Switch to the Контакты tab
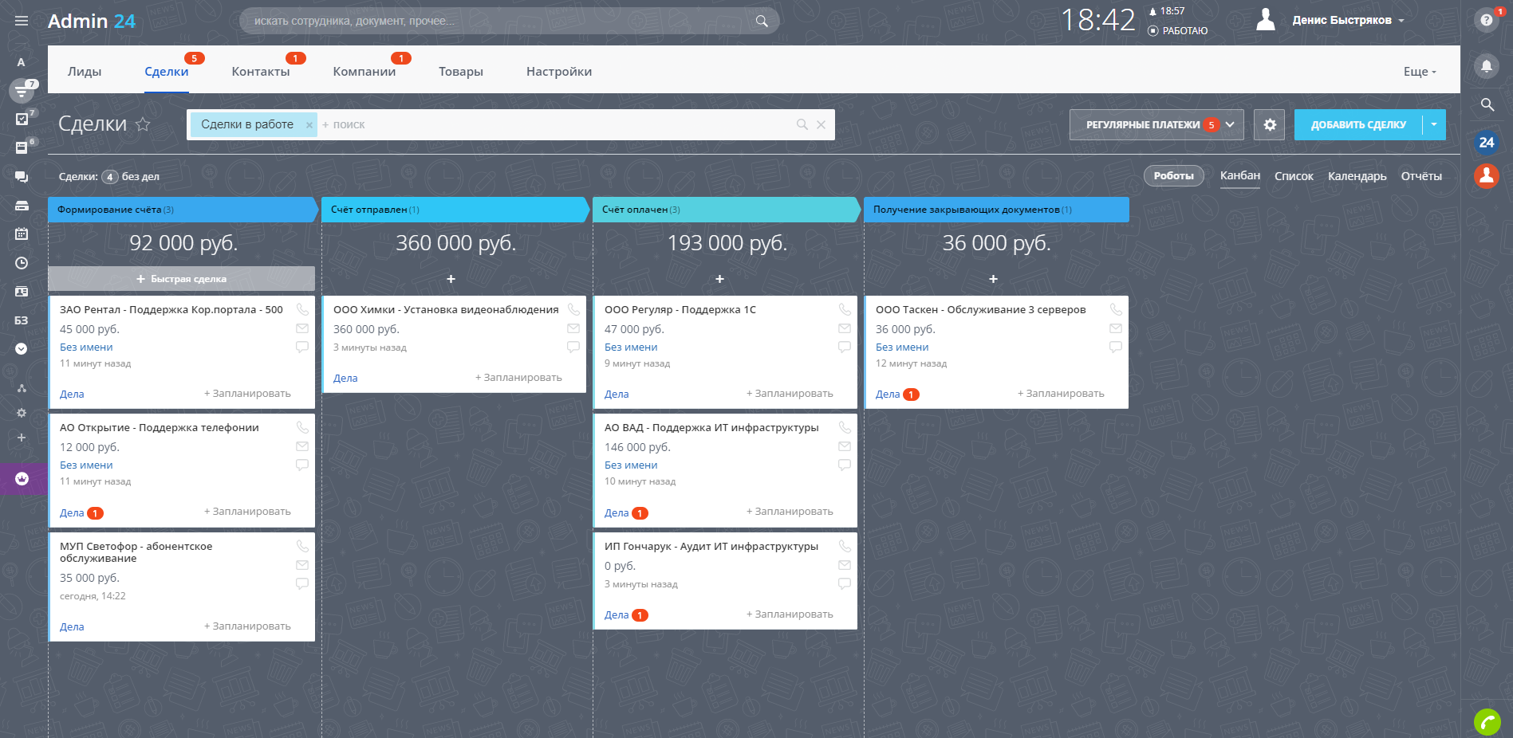Screen dimensions: 1513x738 click(261, 72)
